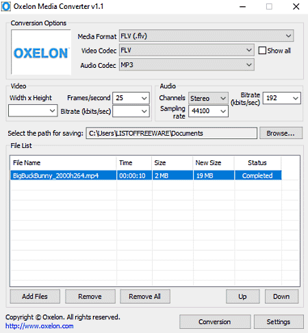Expand the Width x Height combo box
This screenshot has height=333, width=308.
click(x=33, y=111)
